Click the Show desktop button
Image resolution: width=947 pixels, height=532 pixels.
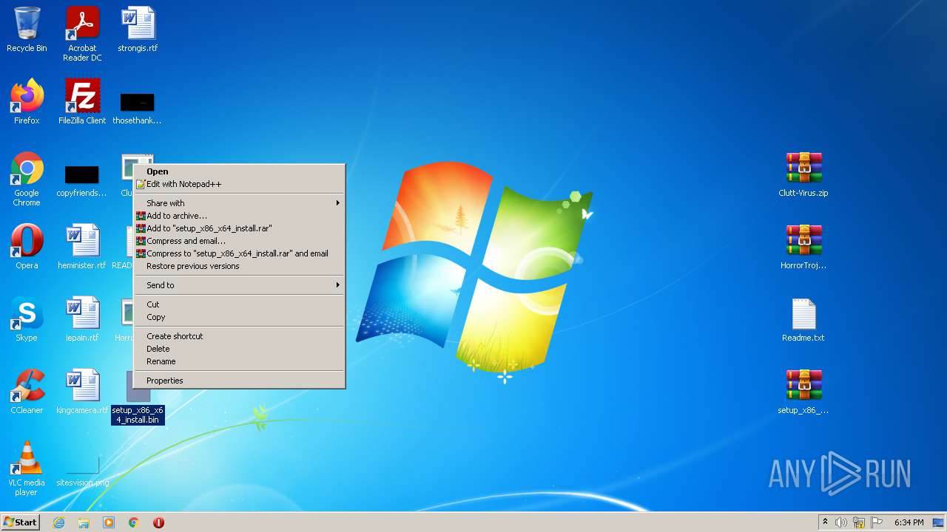pos(938,522)
